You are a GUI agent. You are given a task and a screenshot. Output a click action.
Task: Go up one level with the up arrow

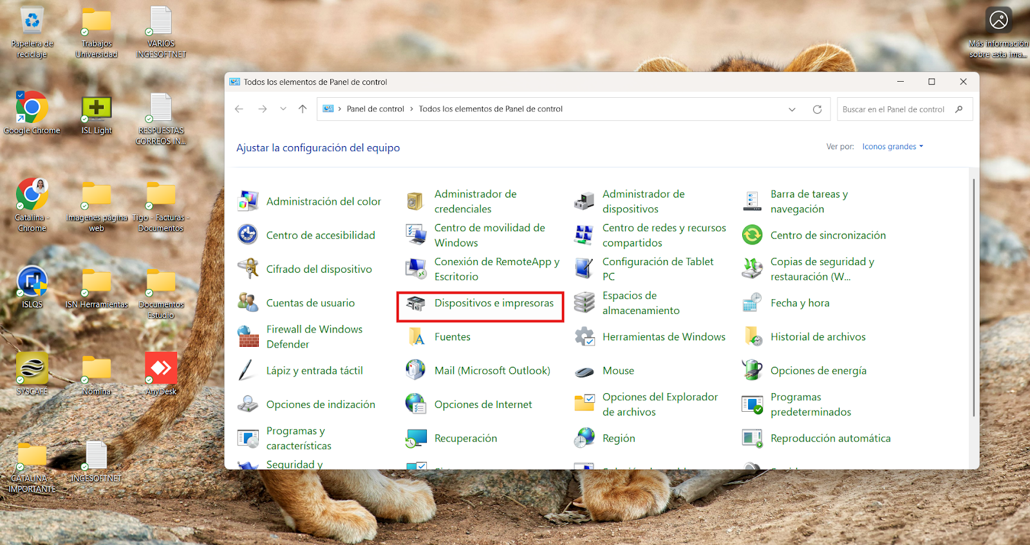coord(303,109)
